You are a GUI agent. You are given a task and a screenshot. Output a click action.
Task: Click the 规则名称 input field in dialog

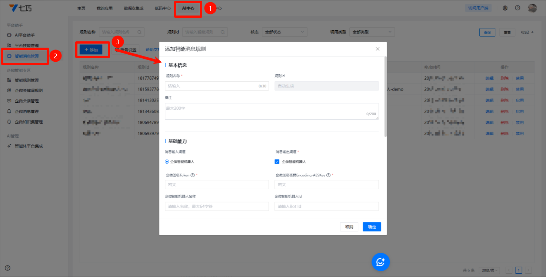click(x=211, y=86)
